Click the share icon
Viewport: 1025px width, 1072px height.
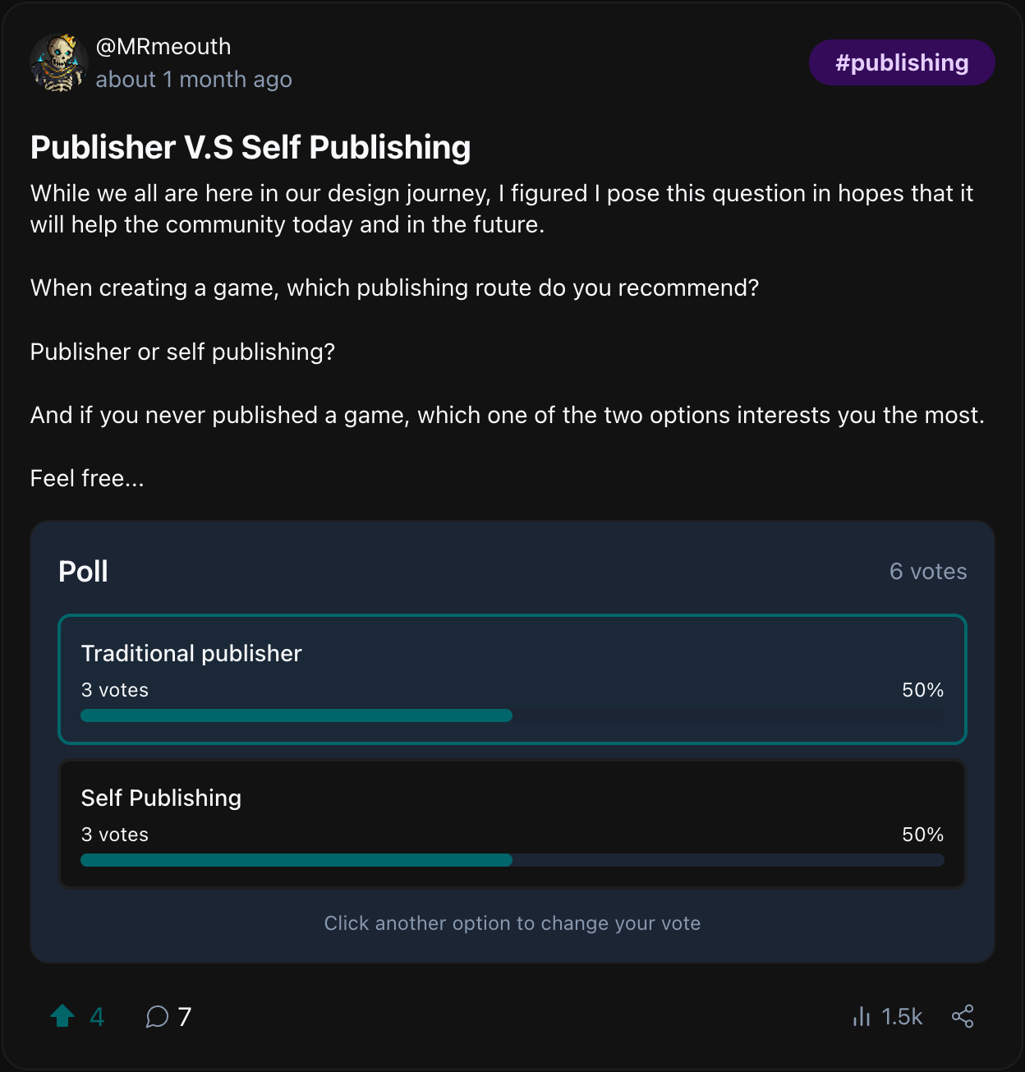(963, 1017)
